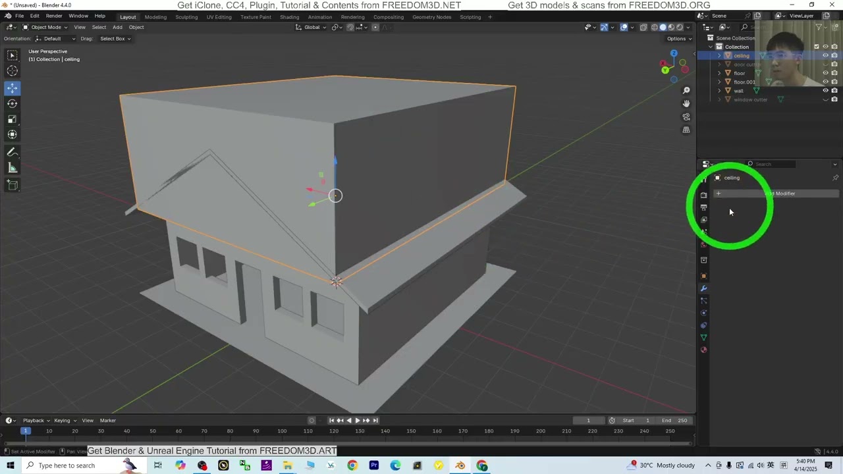This screenshot has width=843, height=474.
Task: Select the Annotate pencil tool
Action: pos(13,152)
